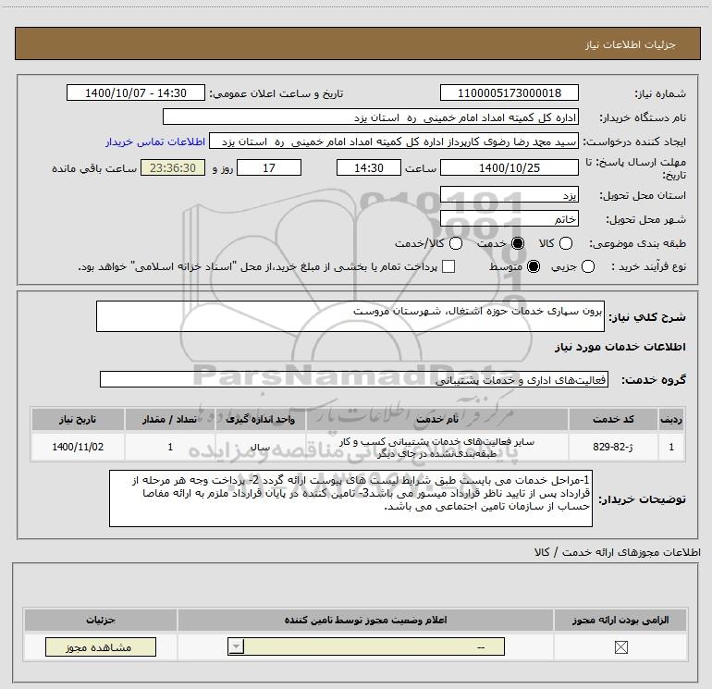Click the مشاهده مجوز button
The height and width of the screenshot is (689, 712).
pyautogui.click(x=101, y=646)
